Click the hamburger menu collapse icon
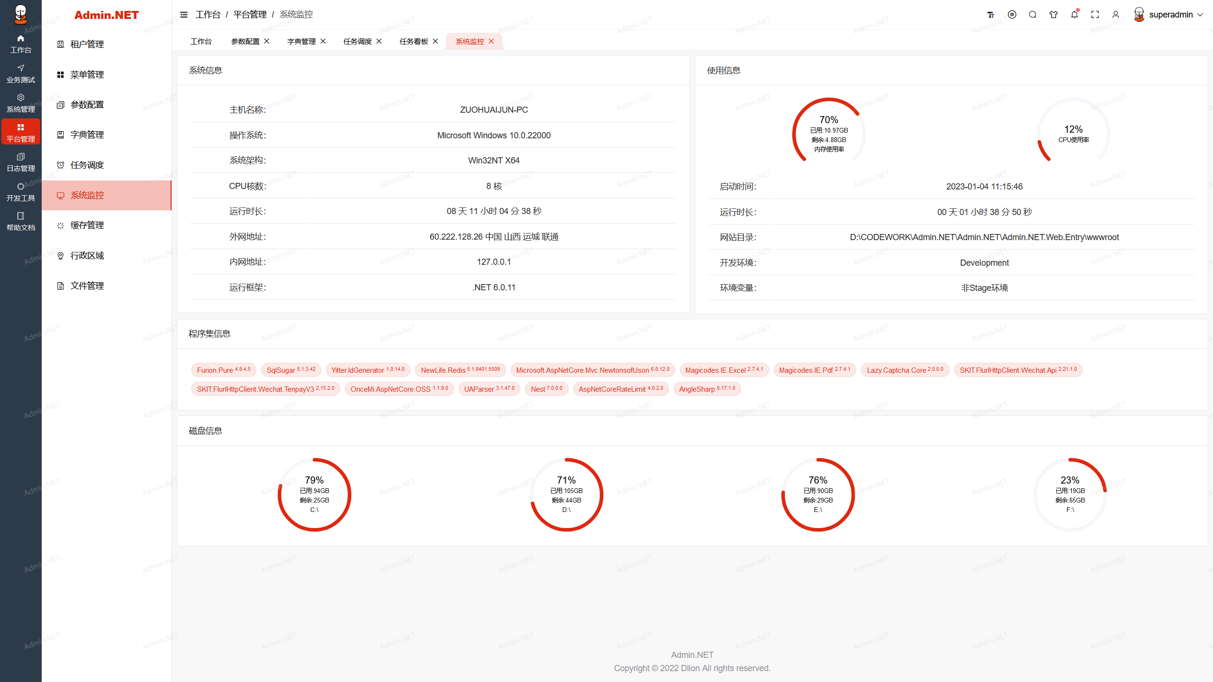This screenshot has width=1213, height=682. (184, 15)
